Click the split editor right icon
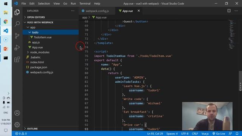This screenshot has width=242, height=136. click(x=229, y=11)
